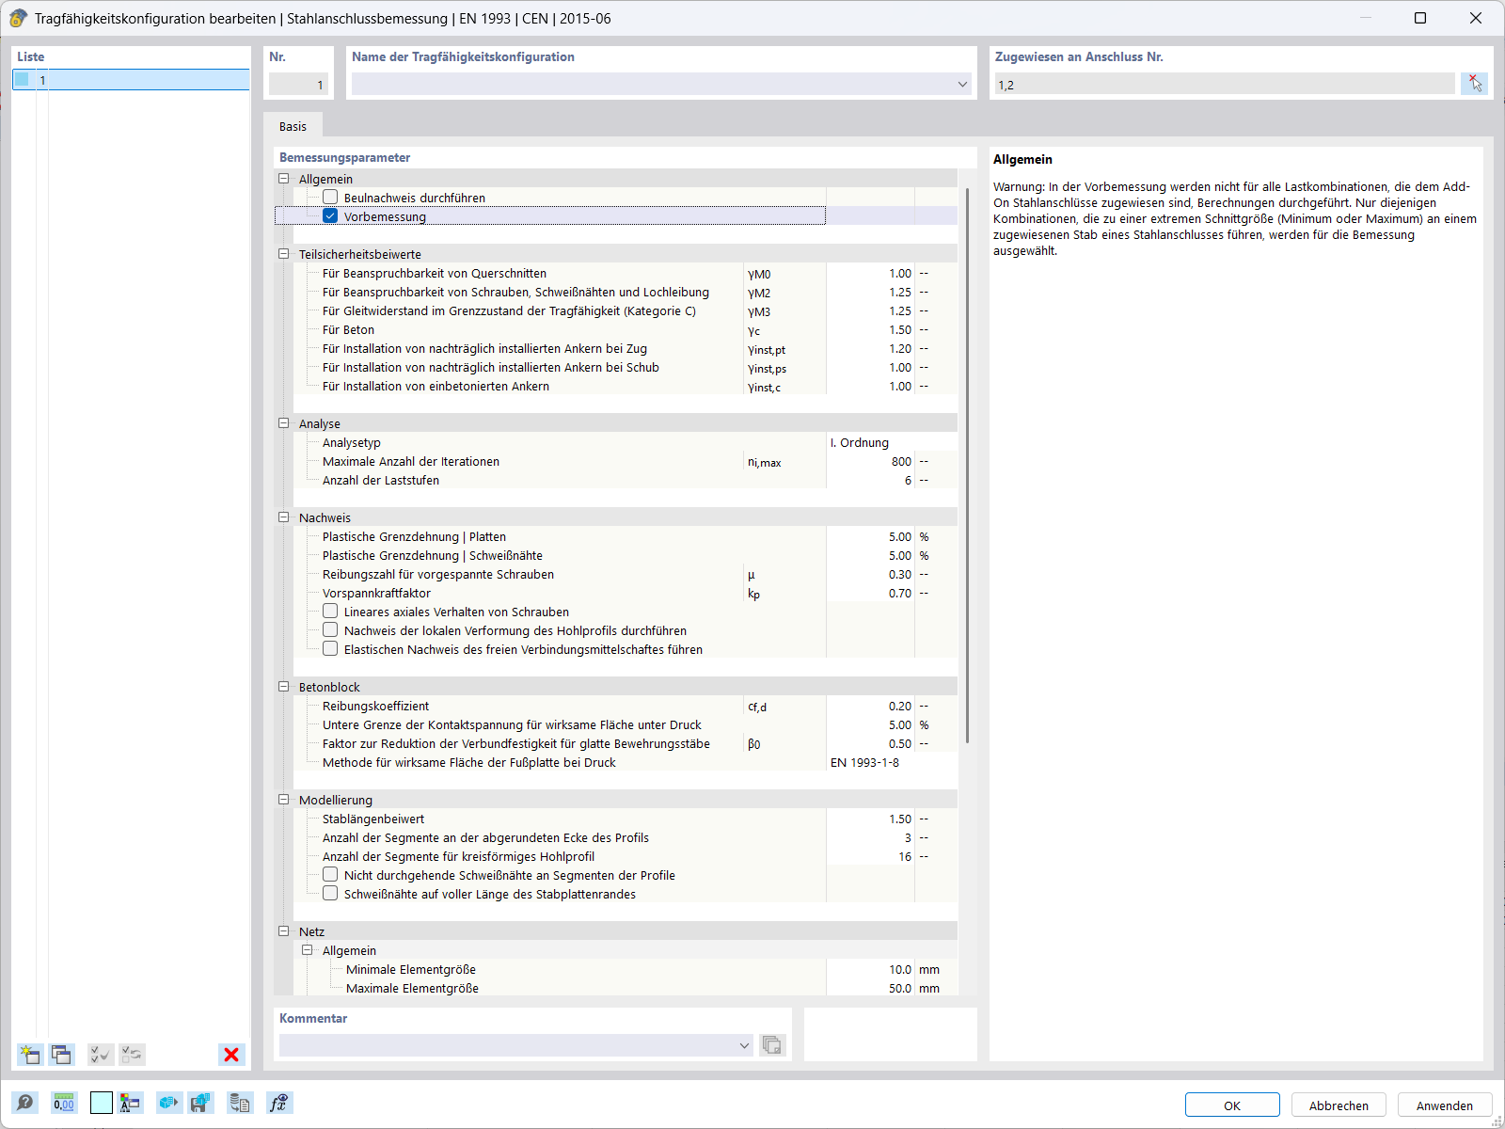The image size is (1505, 1129).
Task: Check Lineares axiales Verhalten von Schrauben
Action: tap(330, 611)
